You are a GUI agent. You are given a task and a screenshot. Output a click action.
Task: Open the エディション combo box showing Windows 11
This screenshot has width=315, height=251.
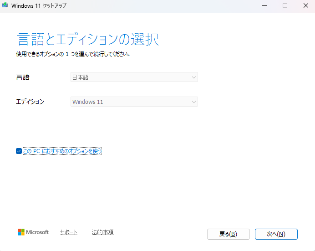click(134, 102)
